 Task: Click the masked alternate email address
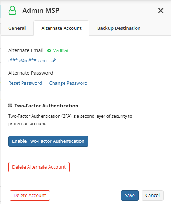(27, 60)
